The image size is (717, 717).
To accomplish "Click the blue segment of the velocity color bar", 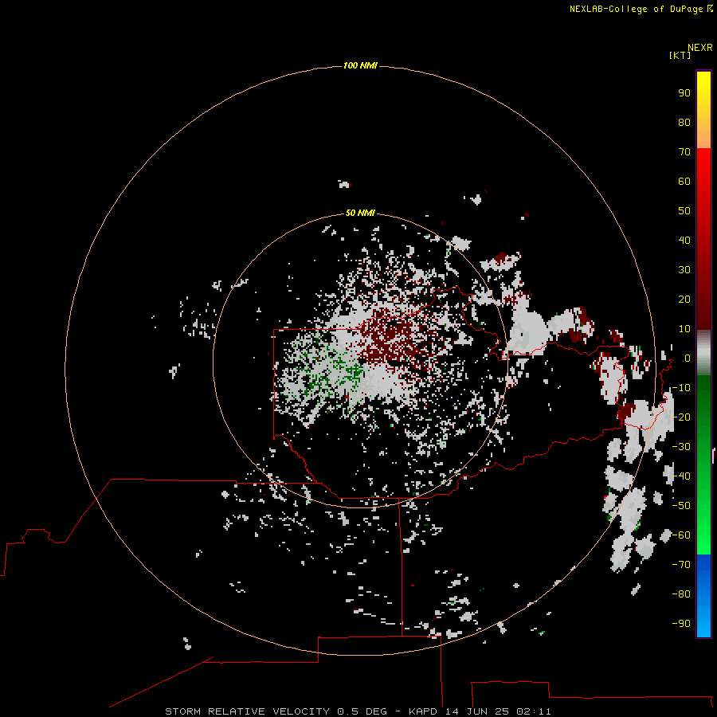I will pyautogui.click(x=703, y=595).
